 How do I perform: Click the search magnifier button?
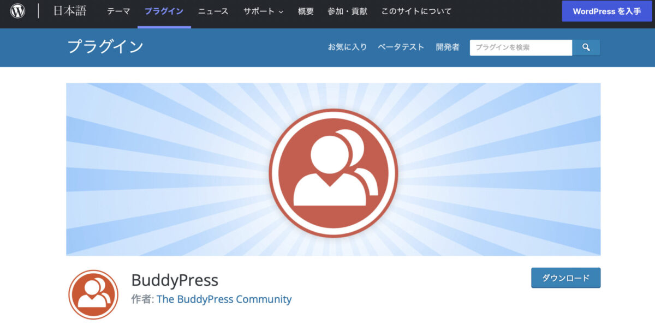[586, 47]
